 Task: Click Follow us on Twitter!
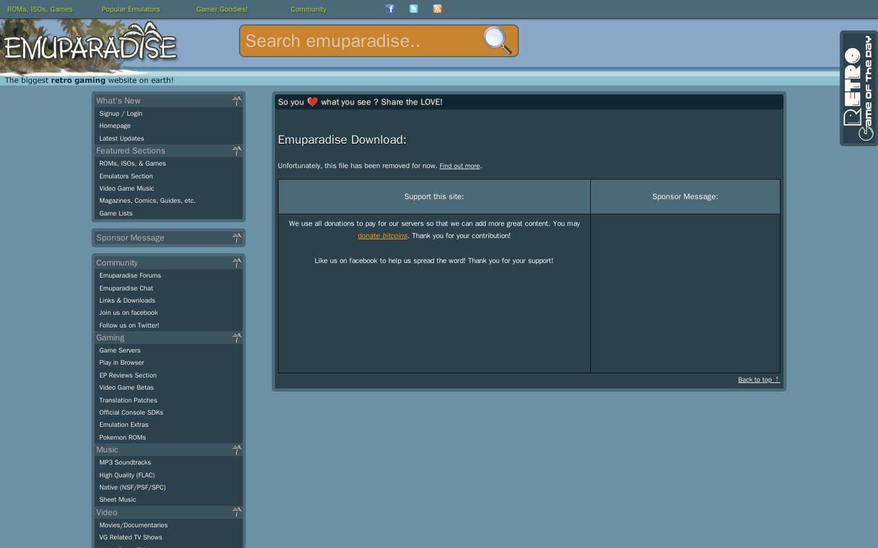pos(129,325)
